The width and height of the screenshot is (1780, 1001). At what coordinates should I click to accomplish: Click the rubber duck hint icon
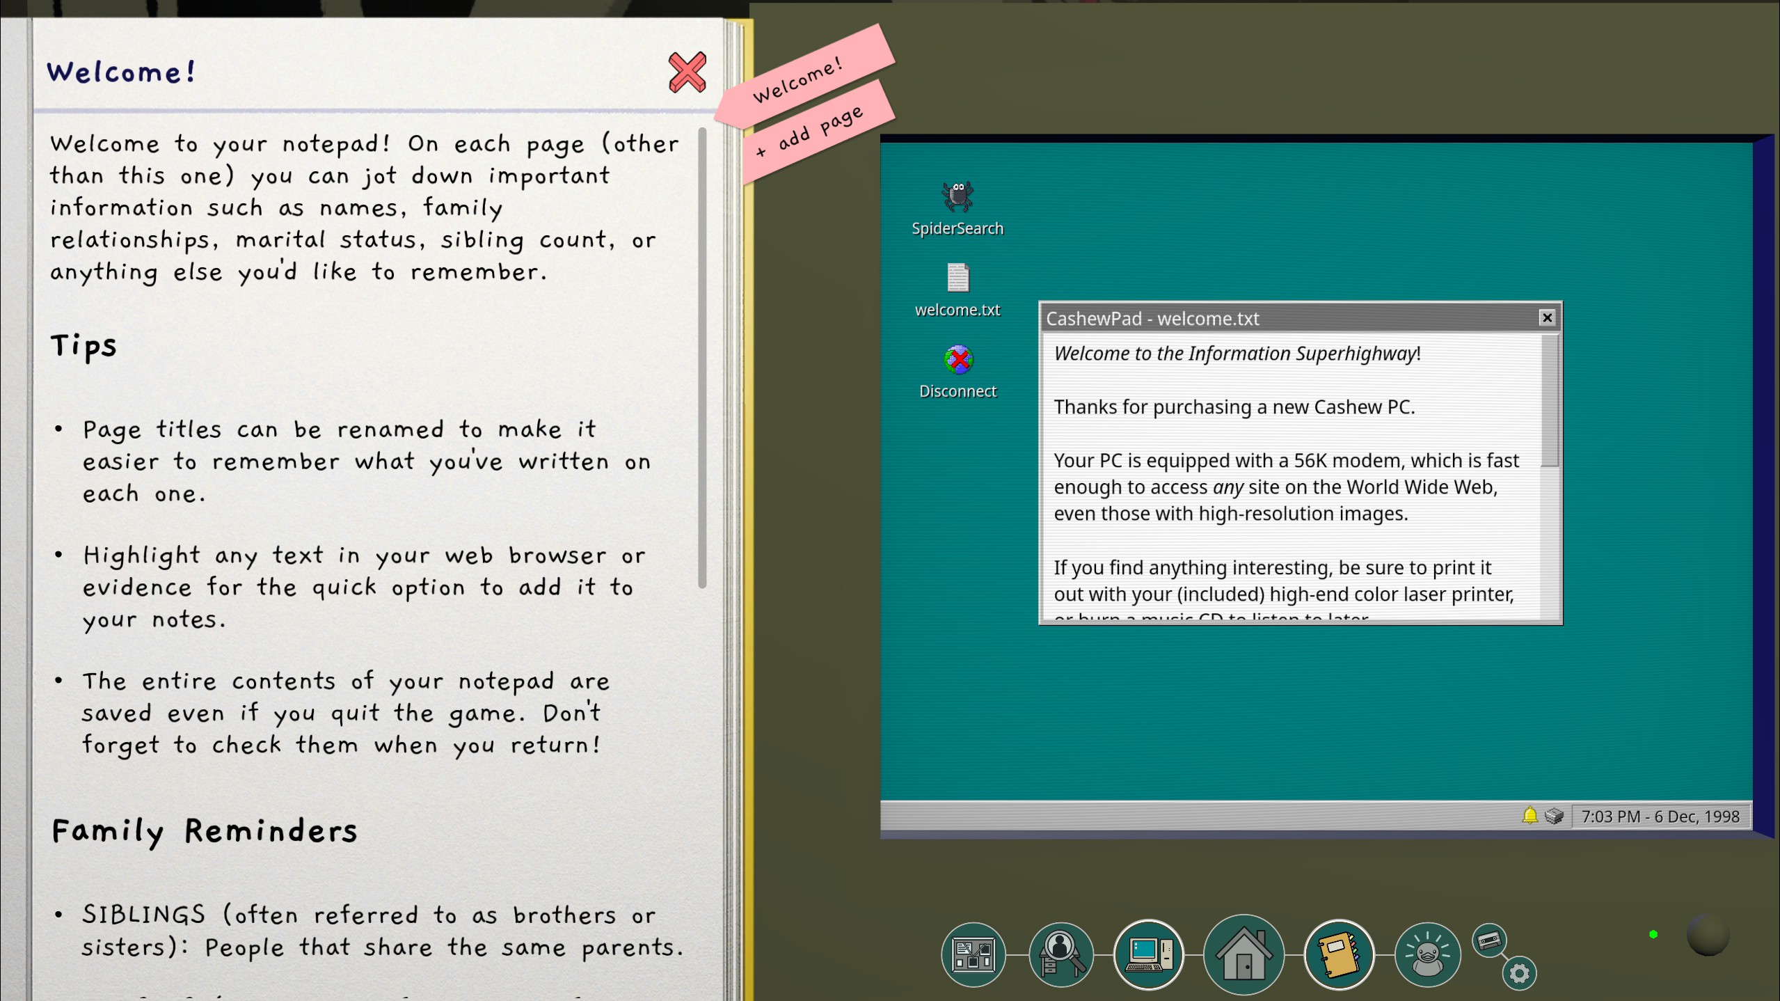(x=1427, y=954)
